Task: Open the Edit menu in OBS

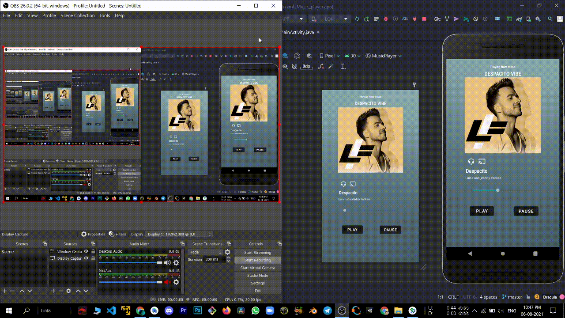Action: pyautogui.click(x=19, y=15)
